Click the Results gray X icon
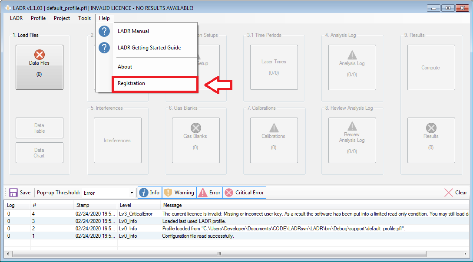 click(431, 128)
